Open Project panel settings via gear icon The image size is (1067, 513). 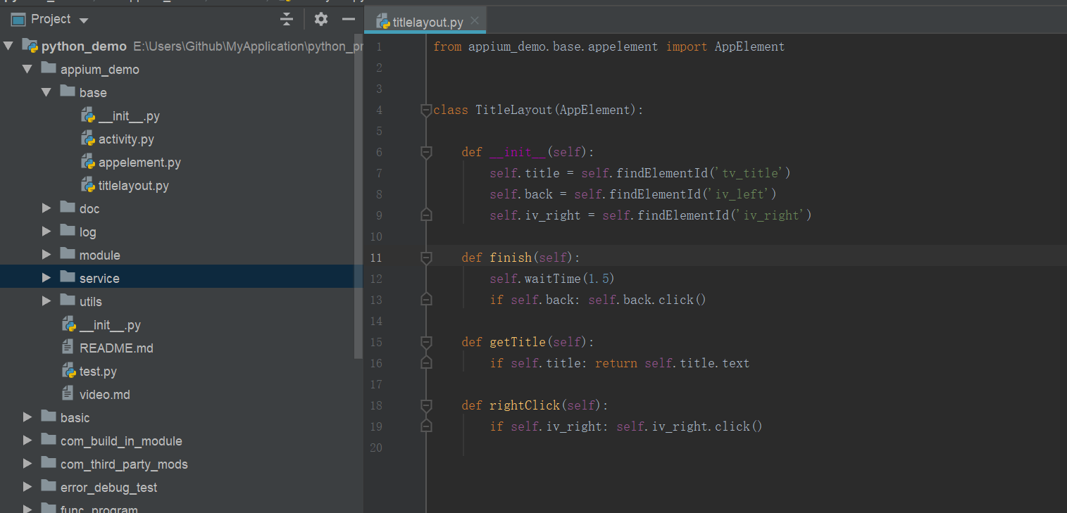pyautogui.click(x=320, y=19)
